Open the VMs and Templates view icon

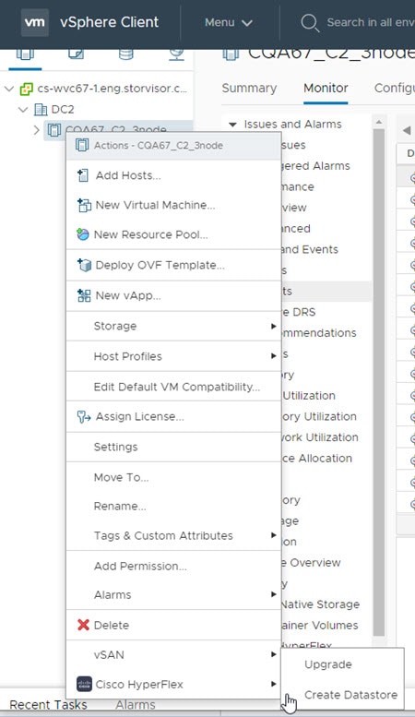click(76, 54)
